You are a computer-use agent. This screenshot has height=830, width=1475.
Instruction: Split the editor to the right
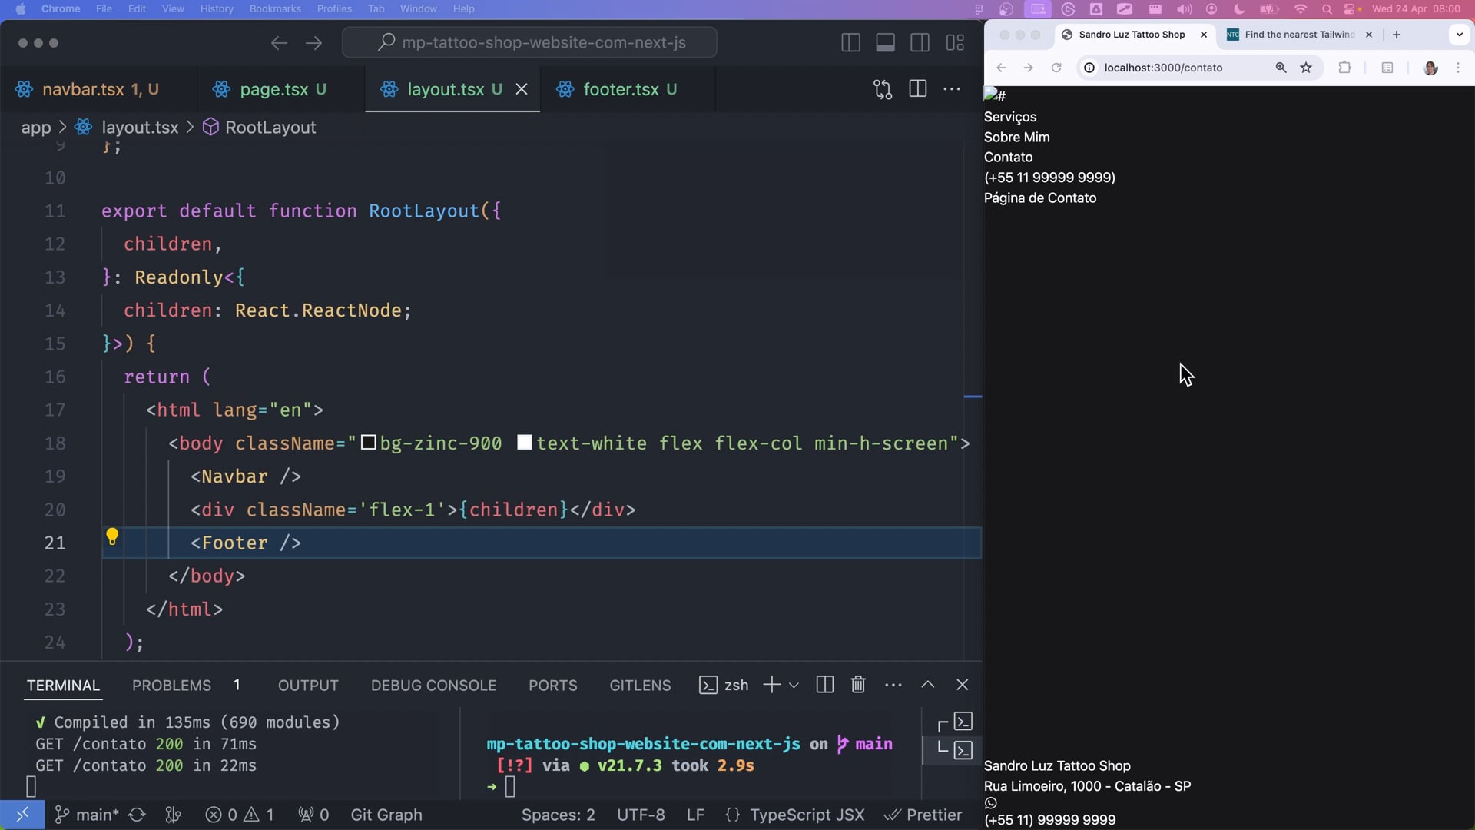click(x=917, y=89)
